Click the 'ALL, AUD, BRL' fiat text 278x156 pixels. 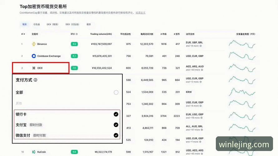click(194, 126)
